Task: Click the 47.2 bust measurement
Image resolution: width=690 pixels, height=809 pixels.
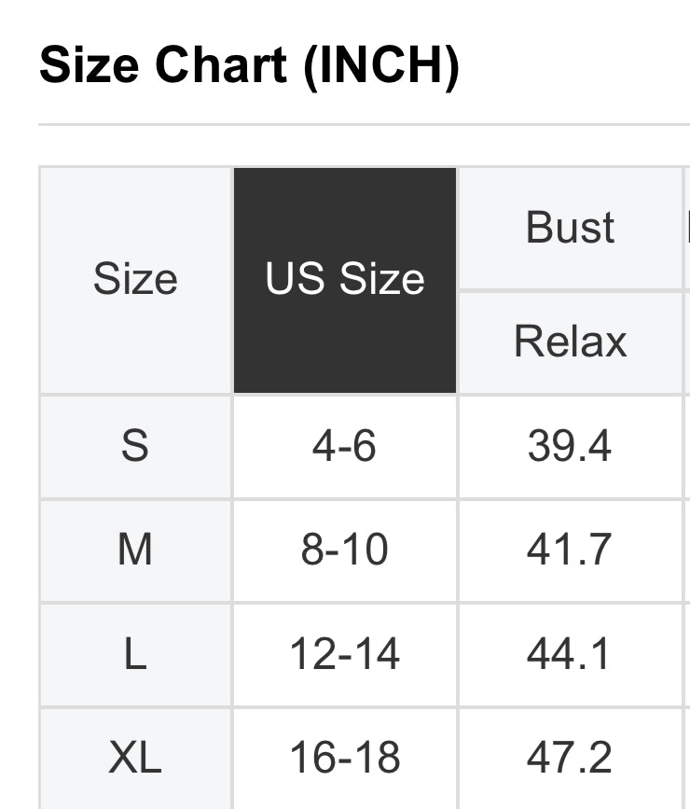Action: [570, 758]
